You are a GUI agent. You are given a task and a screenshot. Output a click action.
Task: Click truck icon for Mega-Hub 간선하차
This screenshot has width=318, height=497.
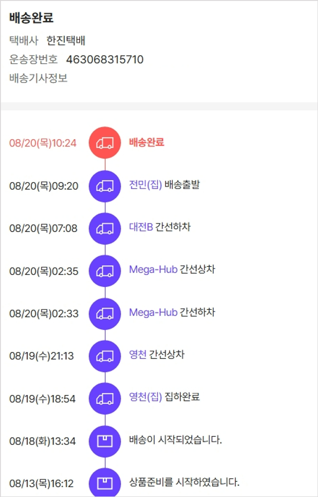105,314
